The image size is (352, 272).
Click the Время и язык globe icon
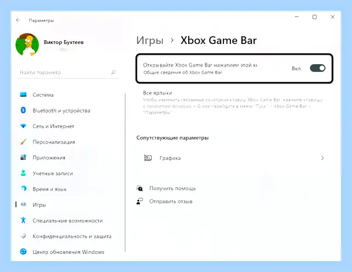pos(23,188)
